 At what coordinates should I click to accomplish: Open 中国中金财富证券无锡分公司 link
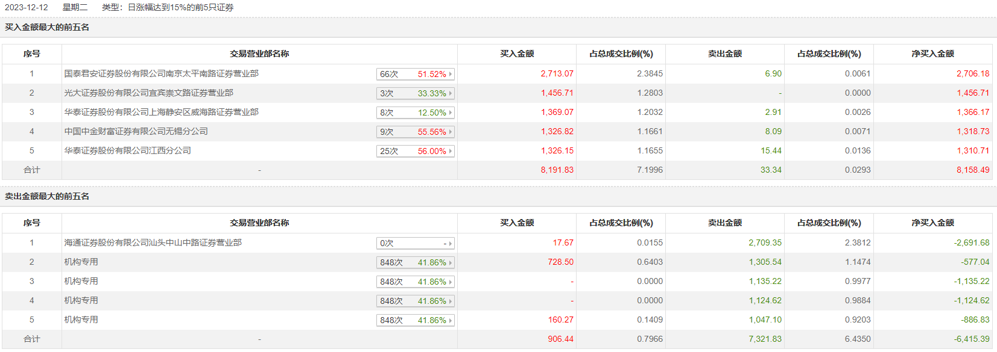click(x=136, y=131)
